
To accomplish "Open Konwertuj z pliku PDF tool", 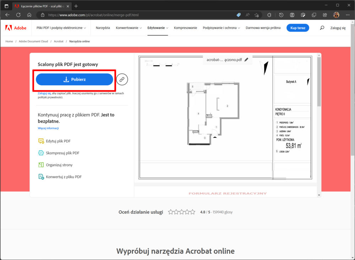I will tap(60, 177).
